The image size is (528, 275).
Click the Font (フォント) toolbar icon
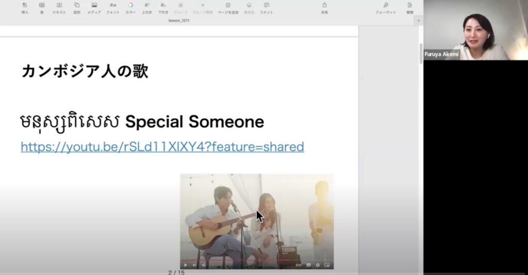[112, 7]
